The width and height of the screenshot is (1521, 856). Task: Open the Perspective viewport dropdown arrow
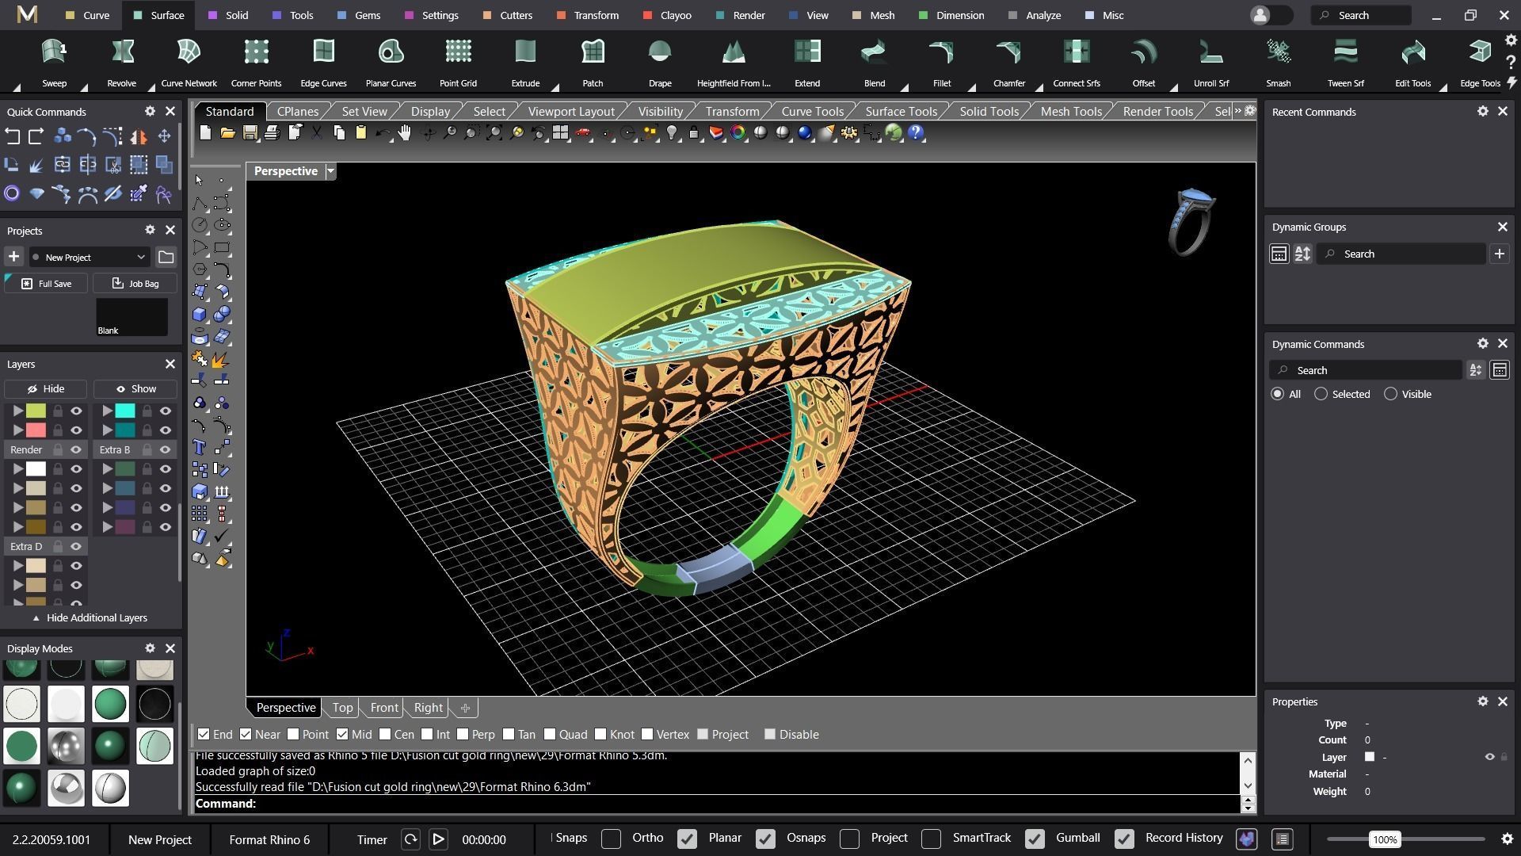coord(331,171)
